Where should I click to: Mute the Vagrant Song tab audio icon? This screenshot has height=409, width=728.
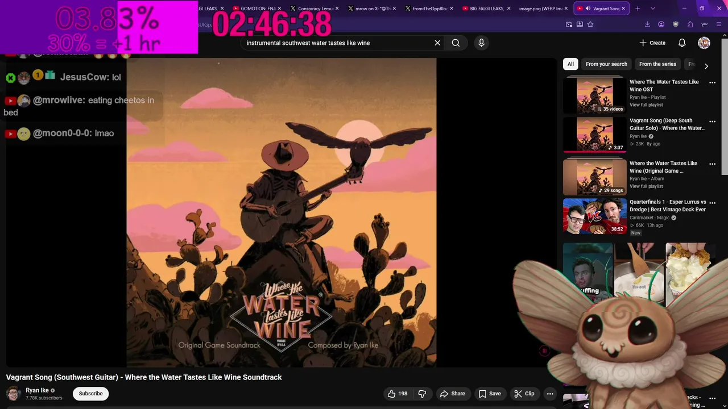click(x=588, y=9)
